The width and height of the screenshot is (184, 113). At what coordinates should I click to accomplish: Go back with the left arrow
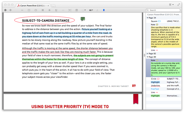point(5,10)
